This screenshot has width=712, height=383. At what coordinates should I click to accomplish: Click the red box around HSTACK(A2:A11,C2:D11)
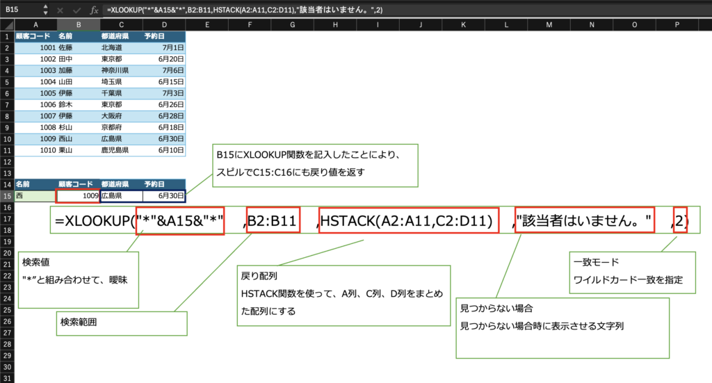point(409,220)
